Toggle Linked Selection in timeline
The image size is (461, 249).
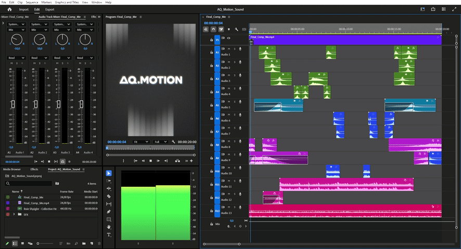[221, 30]
